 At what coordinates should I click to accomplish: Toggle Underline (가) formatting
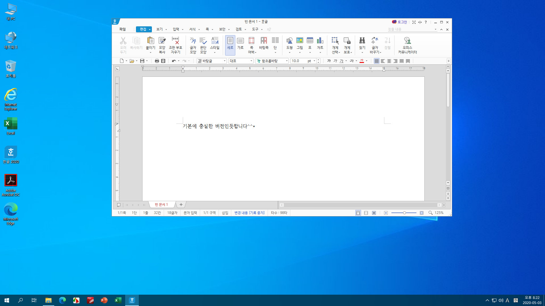tap(341, 61)
